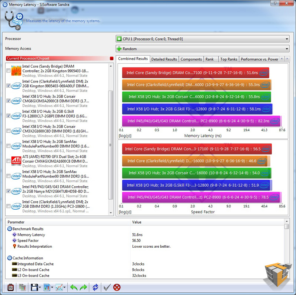Uncheck the Clarksfield/Lynnfield Kingston 9905403-069A00LF entry
The height and width of the screenshot is (295, 296).
tap(8, 86)
